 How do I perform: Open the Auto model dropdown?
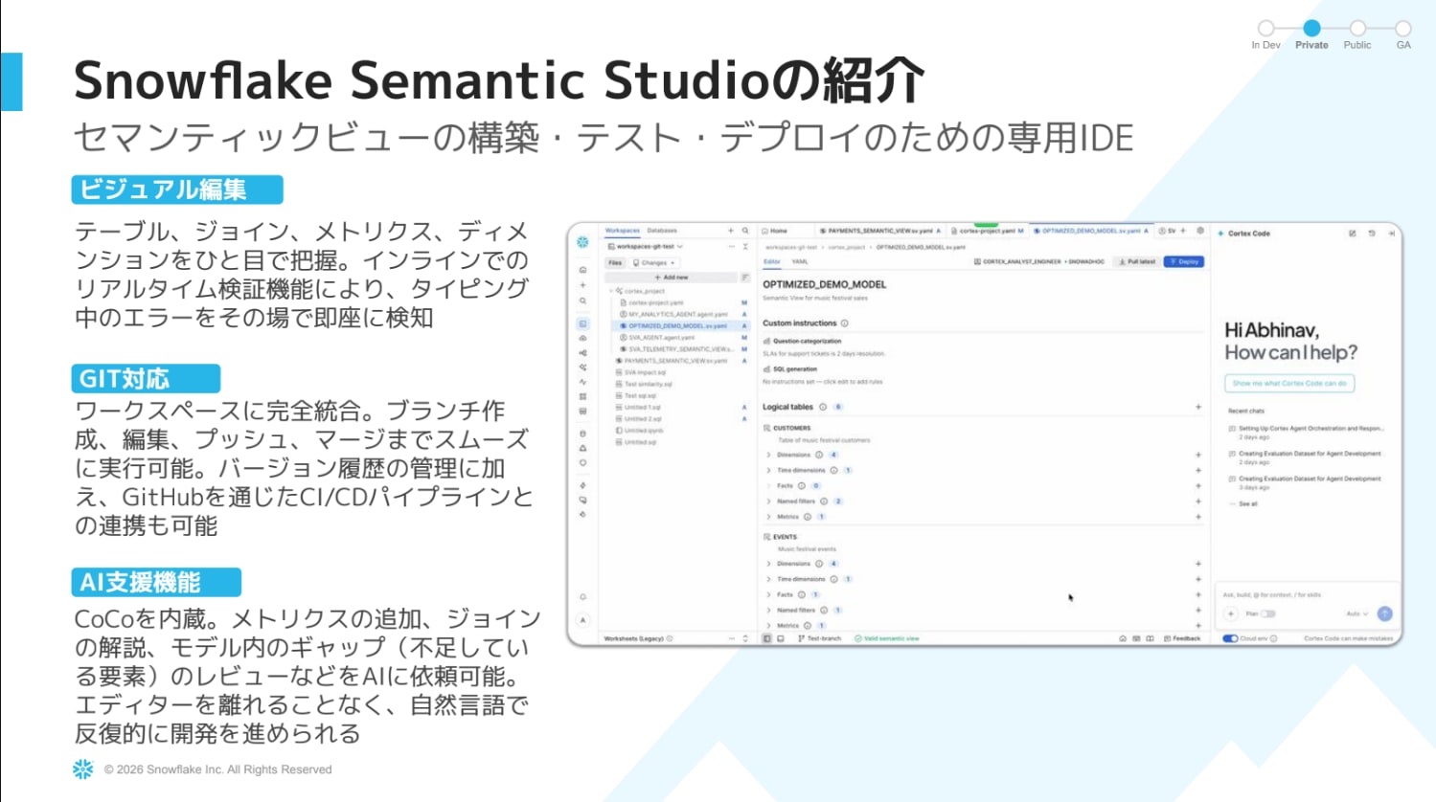coord(1357,613)
